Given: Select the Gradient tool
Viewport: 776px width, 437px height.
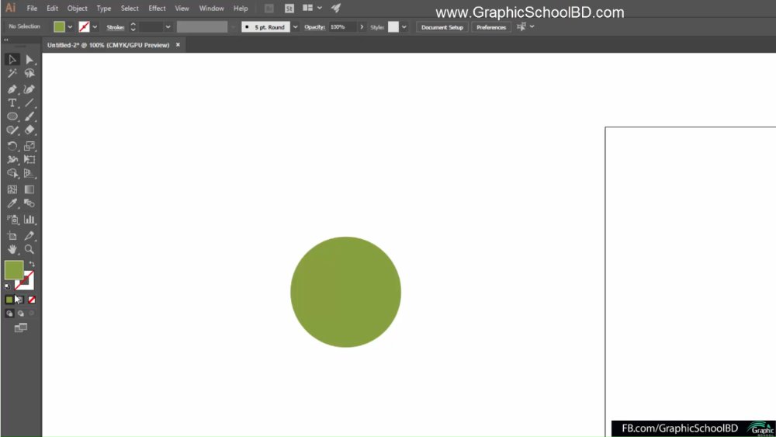Looking at the screenshot, I should pyautogui.click(x=29, y=189).
